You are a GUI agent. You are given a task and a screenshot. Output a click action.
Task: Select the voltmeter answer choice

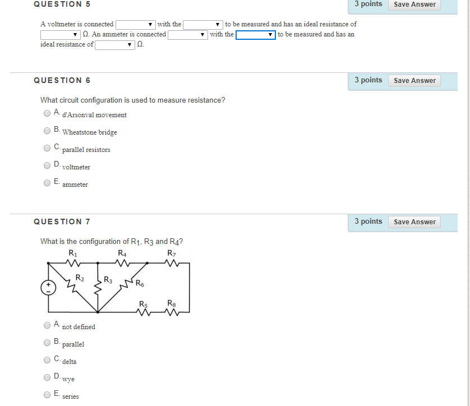[47, 165]
